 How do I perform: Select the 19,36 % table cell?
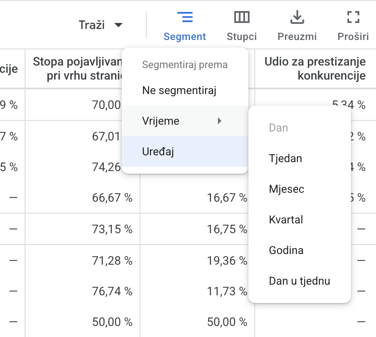pos(227,260)
